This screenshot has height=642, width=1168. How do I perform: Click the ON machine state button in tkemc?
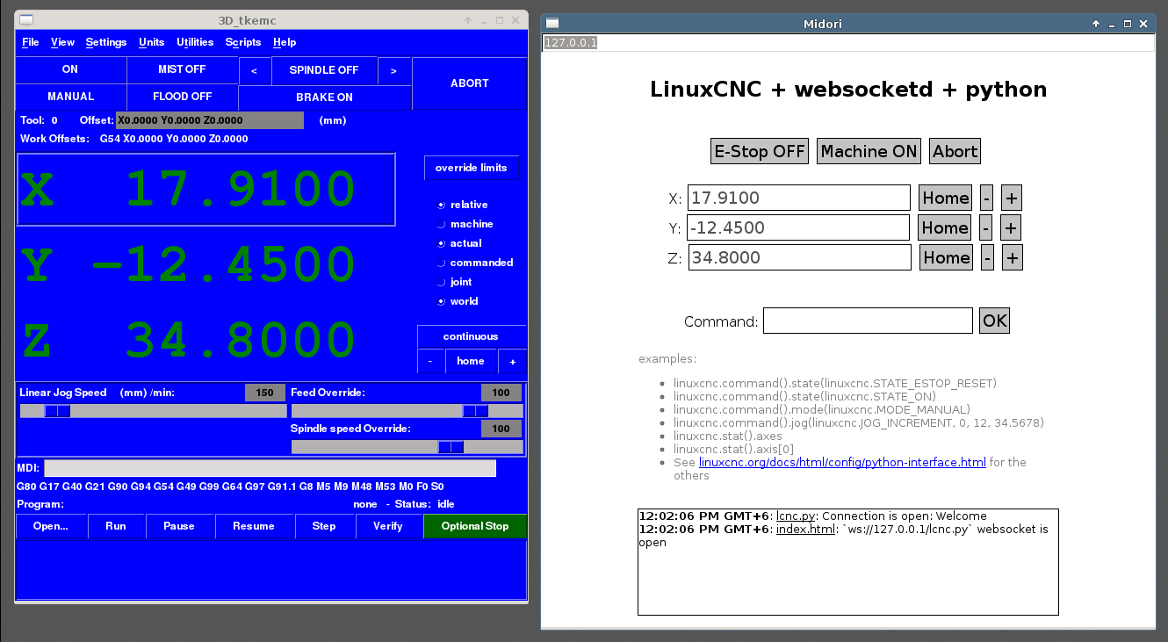[71, 69]
